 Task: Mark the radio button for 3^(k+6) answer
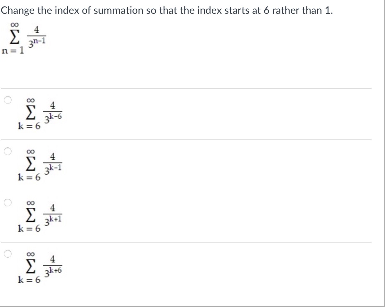point(7,254)
